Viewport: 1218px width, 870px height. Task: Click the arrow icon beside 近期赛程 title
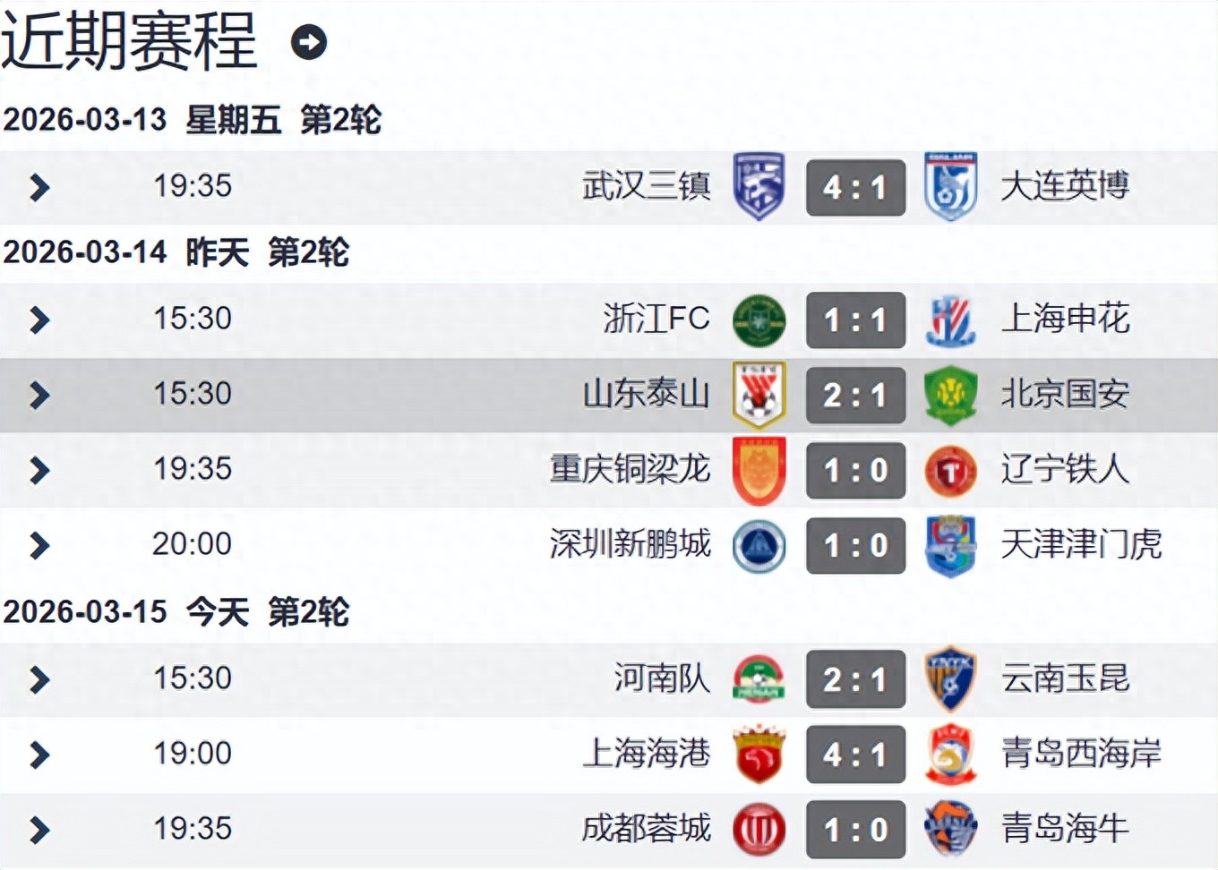pos(309,41)
